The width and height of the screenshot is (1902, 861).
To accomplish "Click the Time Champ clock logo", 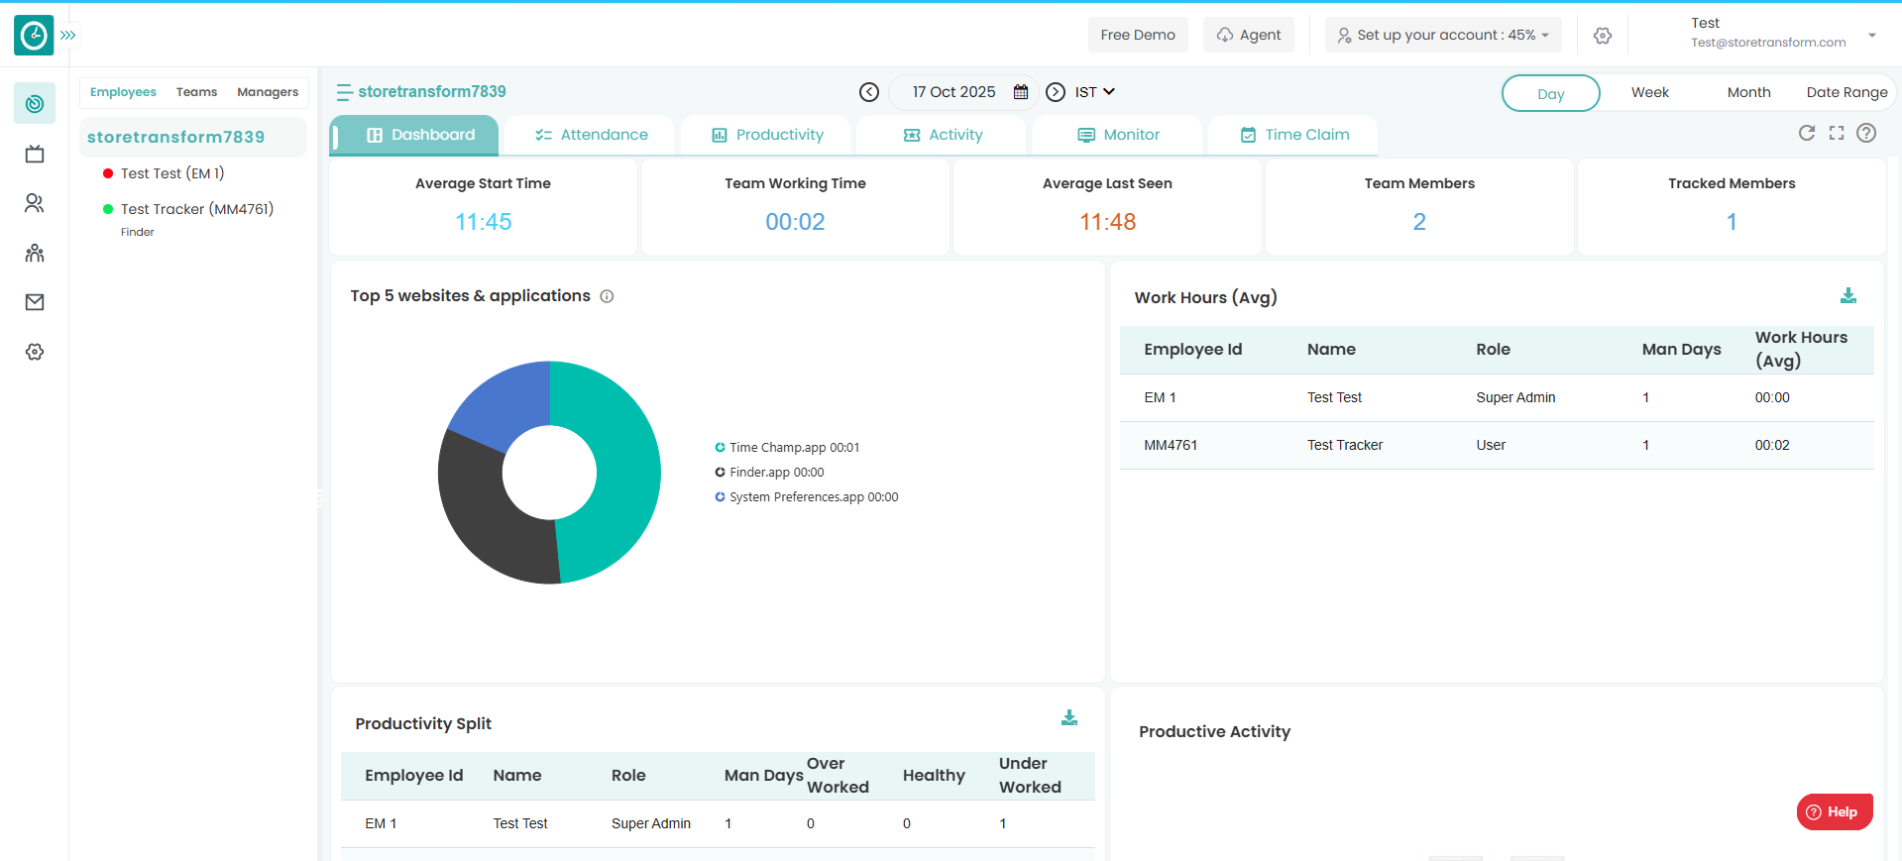I will coord(34,36).
